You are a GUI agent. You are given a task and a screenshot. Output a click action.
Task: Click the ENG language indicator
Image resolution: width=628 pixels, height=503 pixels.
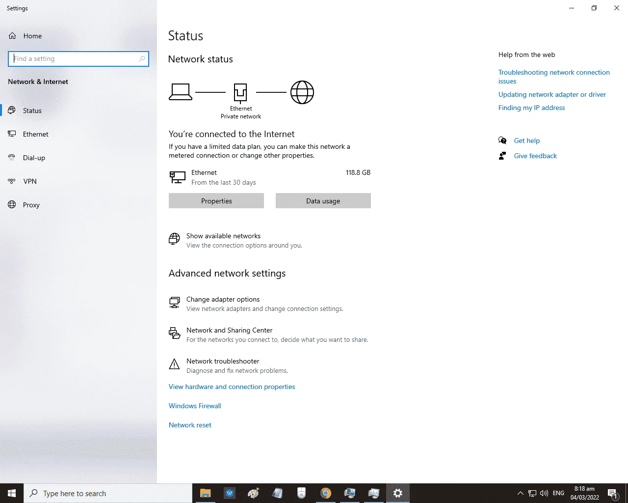[558, 493]
